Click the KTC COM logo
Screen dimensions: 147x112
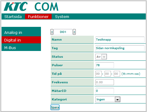point(31,6)
